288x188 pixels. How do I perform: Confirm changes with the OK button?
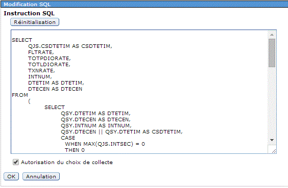click(x=11, y=176)
